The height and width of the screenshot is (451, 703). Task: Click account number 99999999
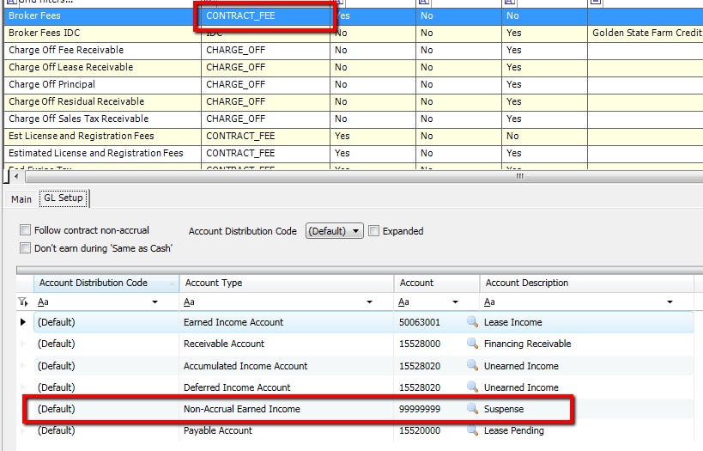(420, 409)
